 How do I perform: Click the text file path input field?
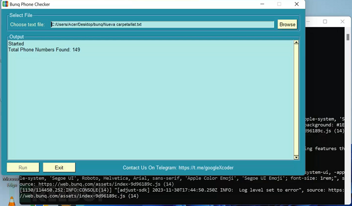[x=162, y=25]
